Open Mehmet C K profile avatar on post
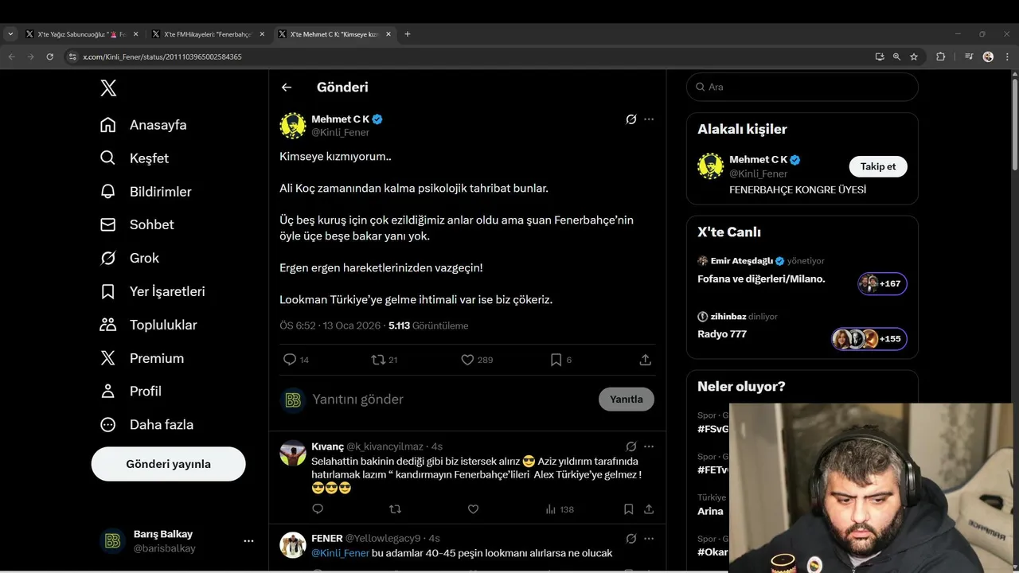This screenshot has height=573, width=1019. pos(293,126)
